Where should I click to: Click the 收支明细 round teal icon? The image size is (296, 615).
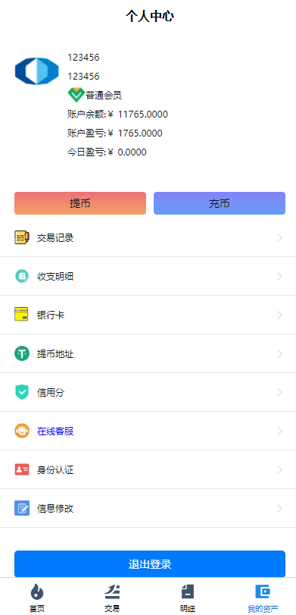coord(22,276)
